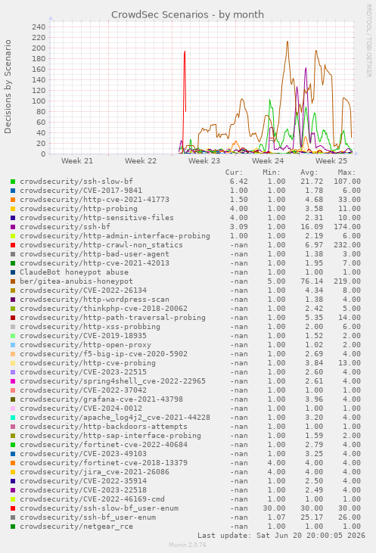The image size is (376, 553).
Task: Click the crowdsecurity/CVE-2022-35914 label
Action: click(x=83, y=481)
